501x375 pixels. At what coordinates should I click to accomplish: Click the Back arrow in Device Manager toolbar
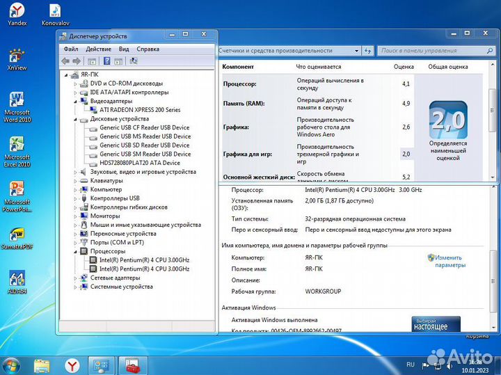tap(65, 61)
